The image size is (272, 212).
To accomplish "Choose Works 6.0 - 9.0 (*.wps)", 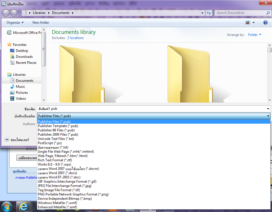I will click(154, 164).
